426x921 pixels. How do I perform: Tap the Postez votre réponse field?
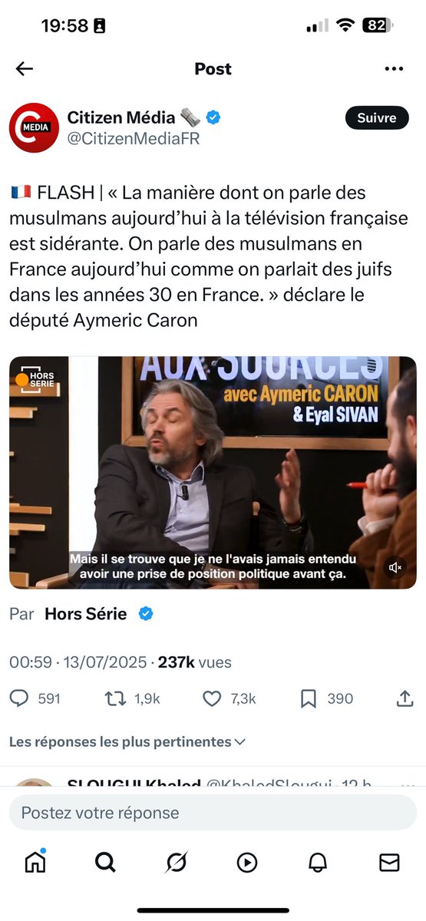tap(213, 813)
